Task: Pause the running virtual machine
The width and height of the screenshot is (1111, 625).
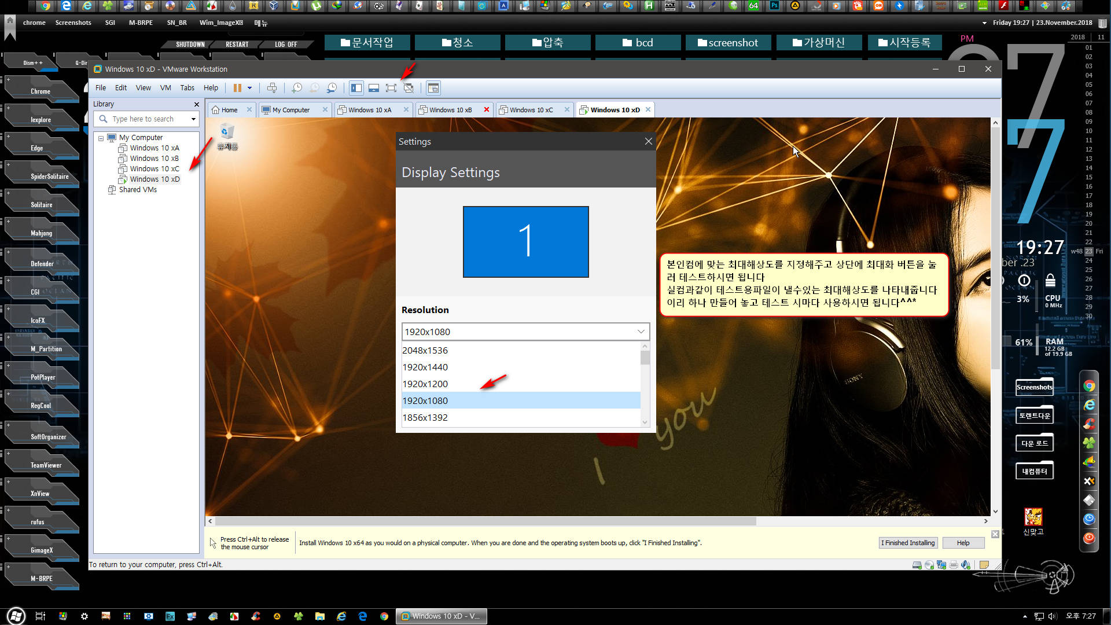Action: tap(237, 88)
